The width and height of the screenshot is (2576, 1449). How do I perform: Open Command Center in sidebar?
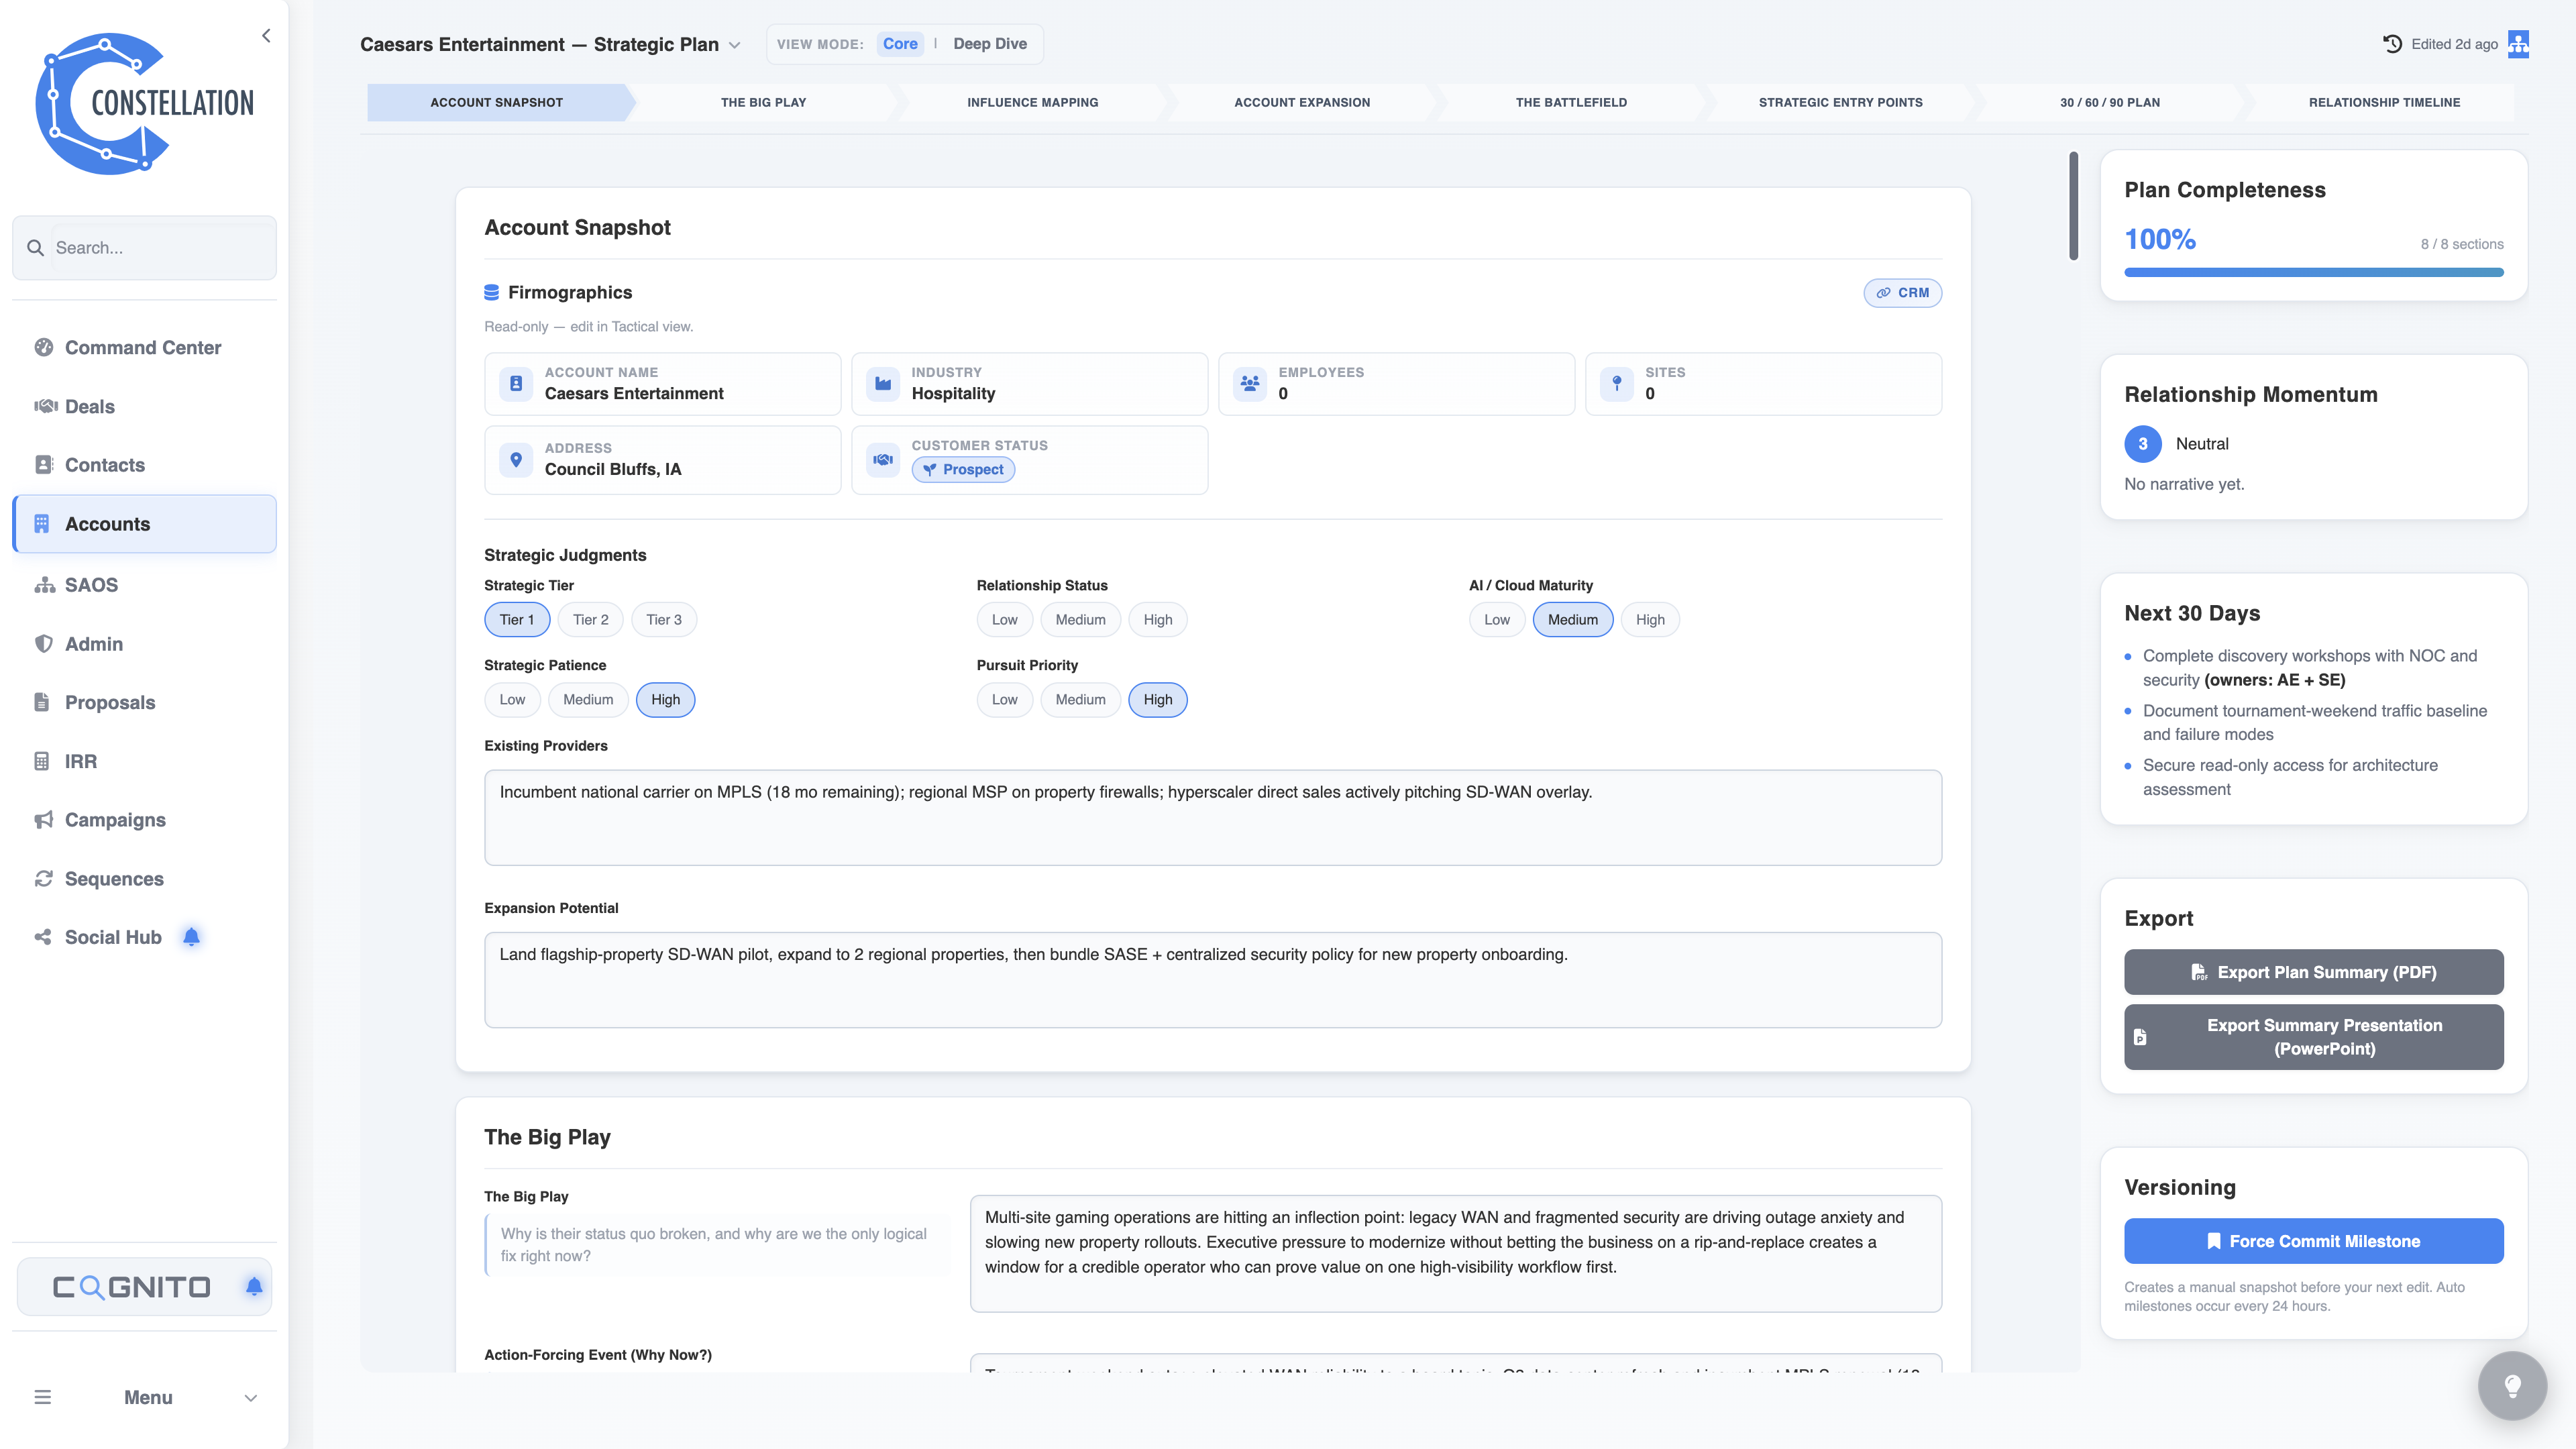[x=144, y=347]
